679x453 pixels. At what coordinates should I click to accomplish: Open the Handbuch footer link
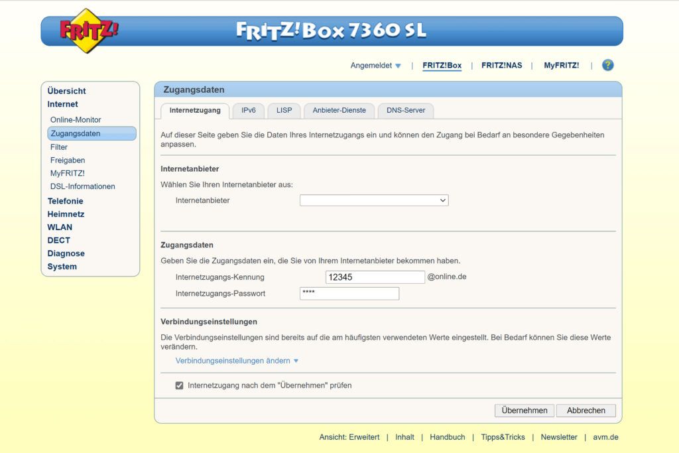pos(447,437)
